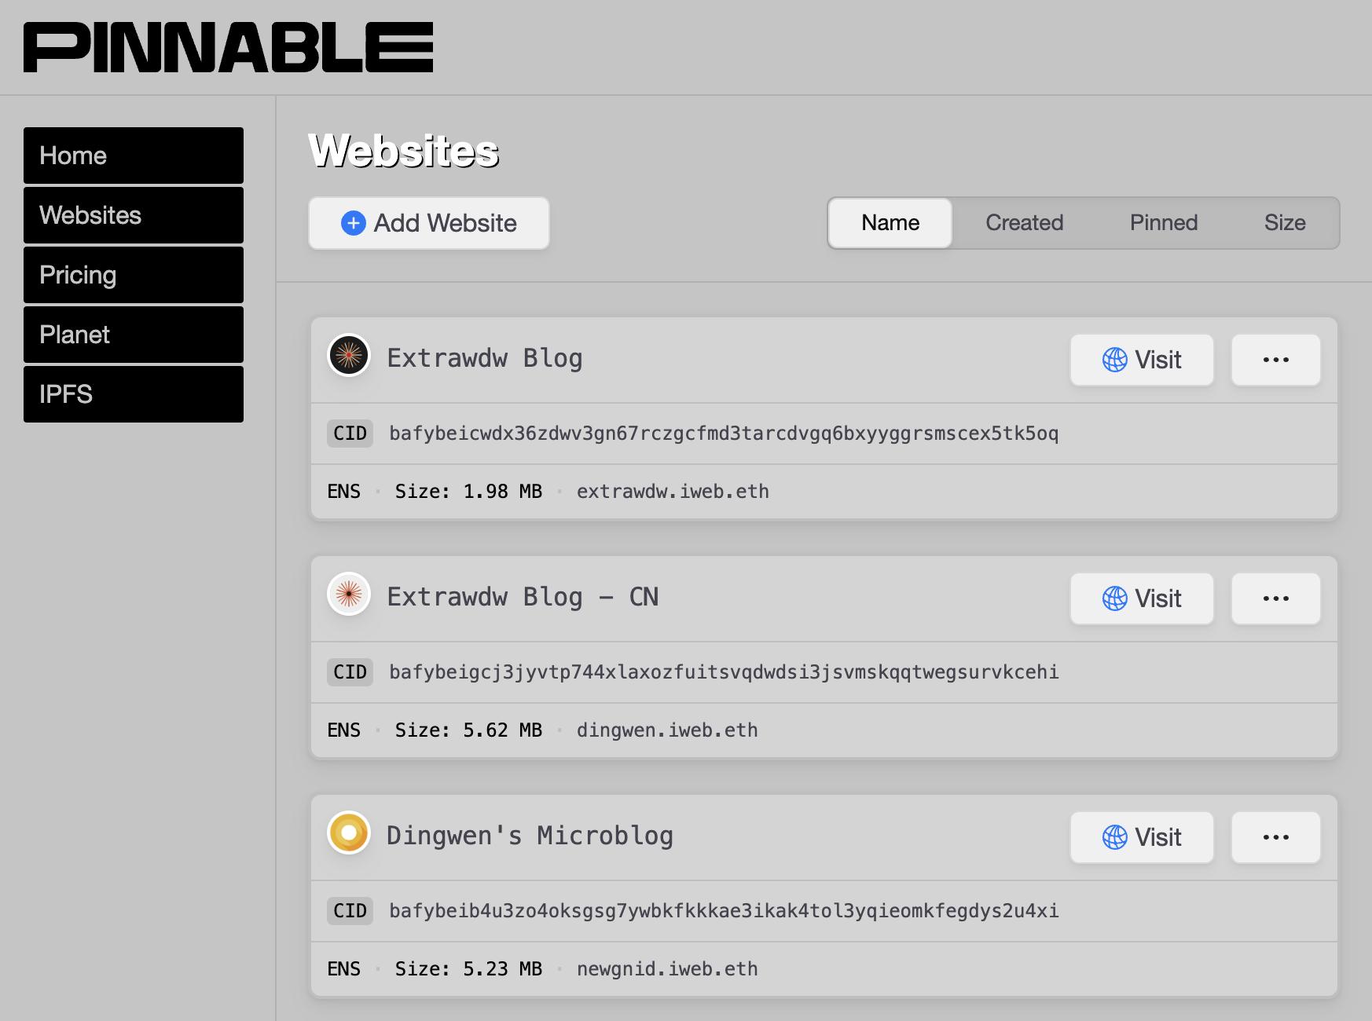Viewport: 1372px width, 1021px height.
Task: Open the more options menu for Extrawdw Blog
Action: (x=1275, y=360)
